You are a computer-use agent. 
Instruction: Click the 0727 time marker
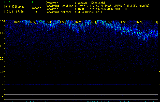coord(109,22)
